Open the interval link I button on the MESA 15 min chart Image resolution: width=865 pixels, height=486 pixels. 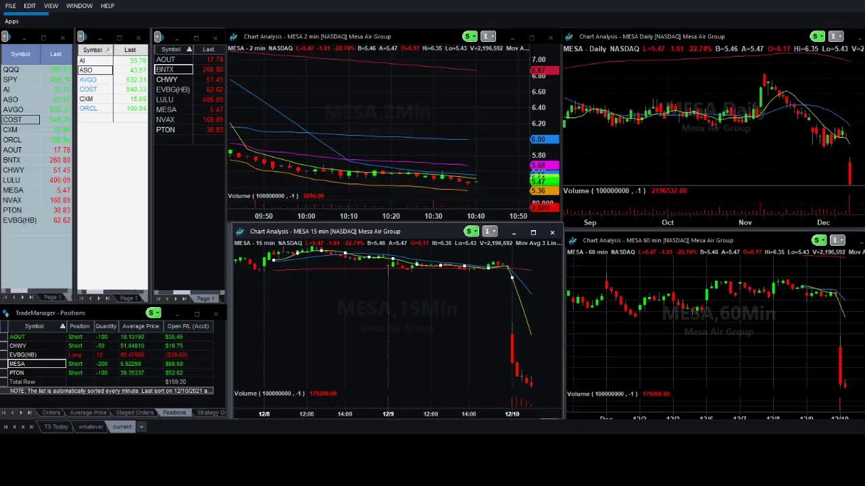tap(490, 232)
